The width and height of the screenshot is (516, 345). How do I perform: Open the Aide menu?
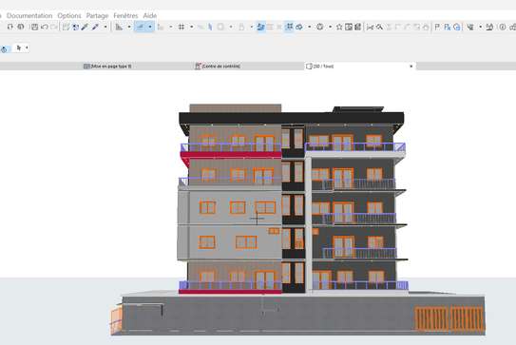coord(150,15)
